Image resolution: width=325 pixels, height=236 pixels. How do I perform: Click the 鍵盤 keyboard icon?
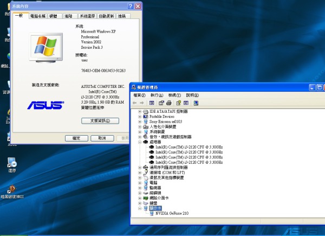(x=146, y=203)
